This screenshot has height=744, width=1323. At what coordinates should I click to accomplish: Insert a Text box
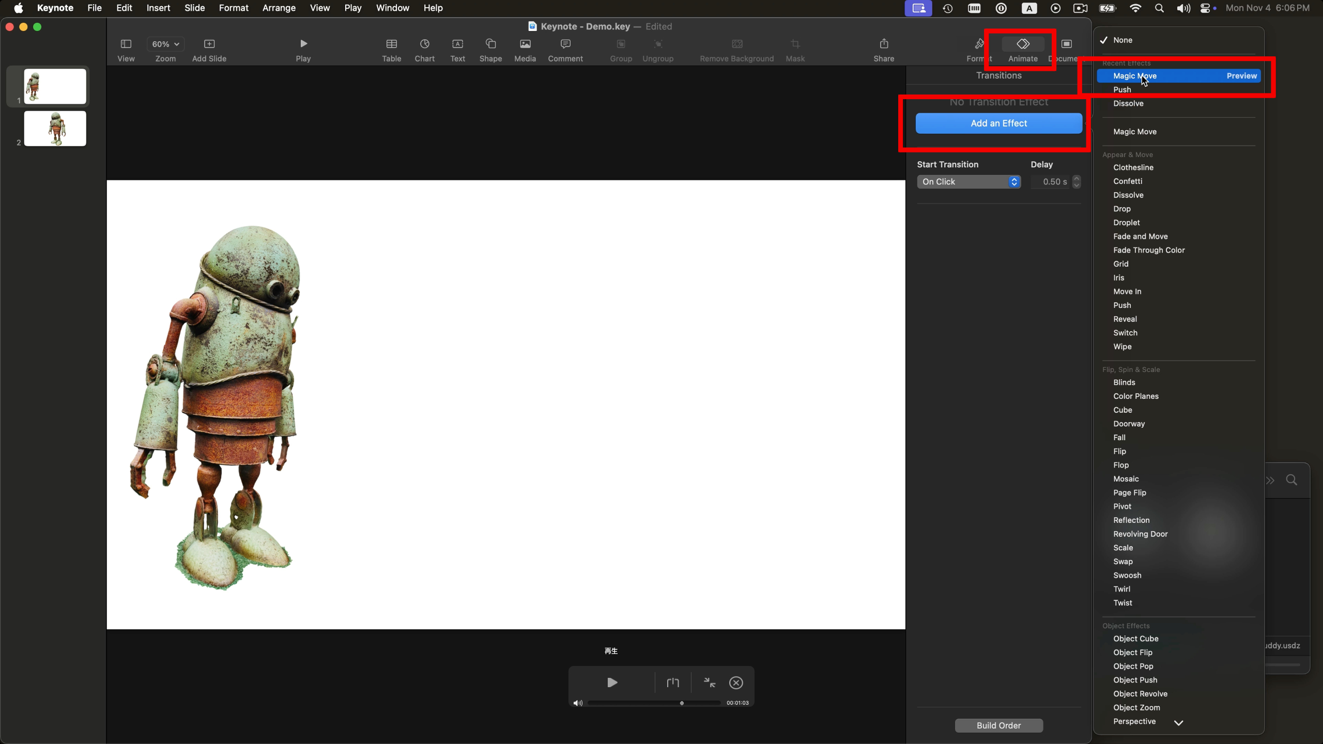[x=457, y=49]
